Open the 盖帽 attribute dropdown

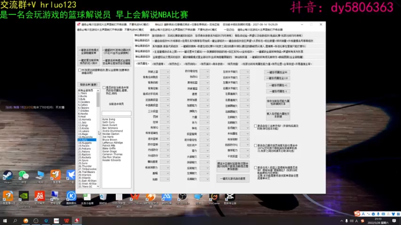pyautogui.click(x=165, y=173)
